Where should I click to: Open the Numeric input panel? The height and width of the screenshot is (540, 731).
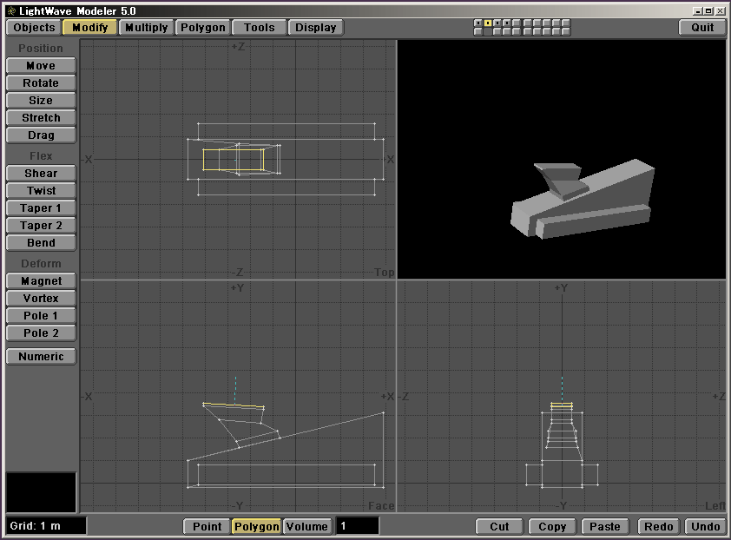coord(41,357)
